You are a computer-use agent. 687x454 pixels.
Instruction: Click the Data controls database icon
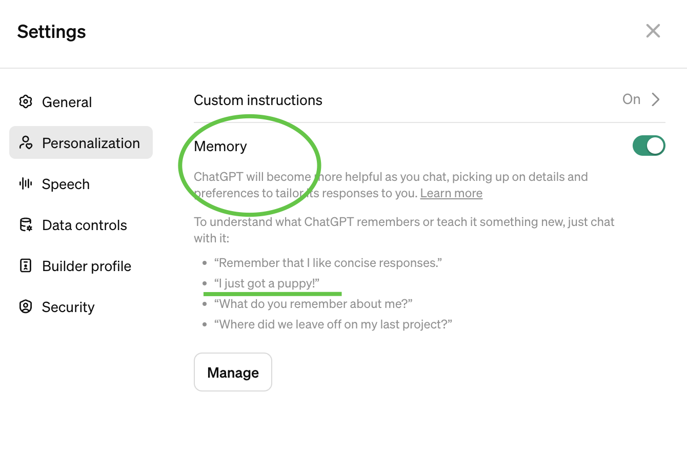point(26,225)
